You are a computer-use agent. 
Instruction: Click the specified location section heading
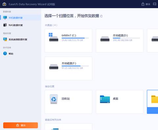point(50,86)
